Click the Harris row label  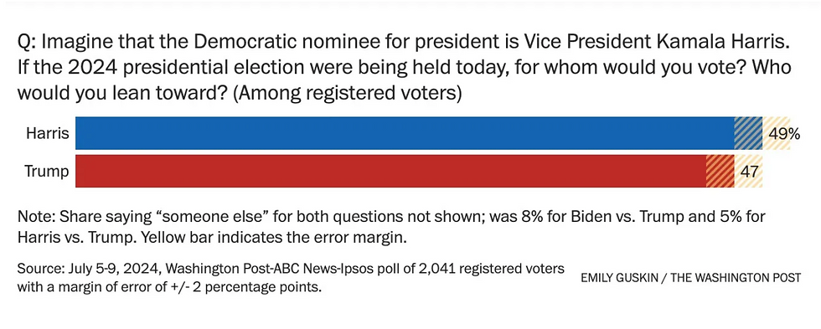coord(48,134)
